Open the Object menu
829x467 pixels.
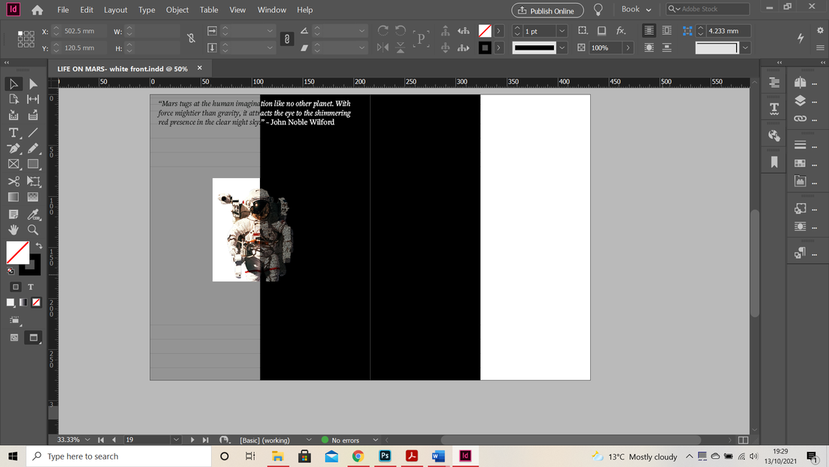177,10
